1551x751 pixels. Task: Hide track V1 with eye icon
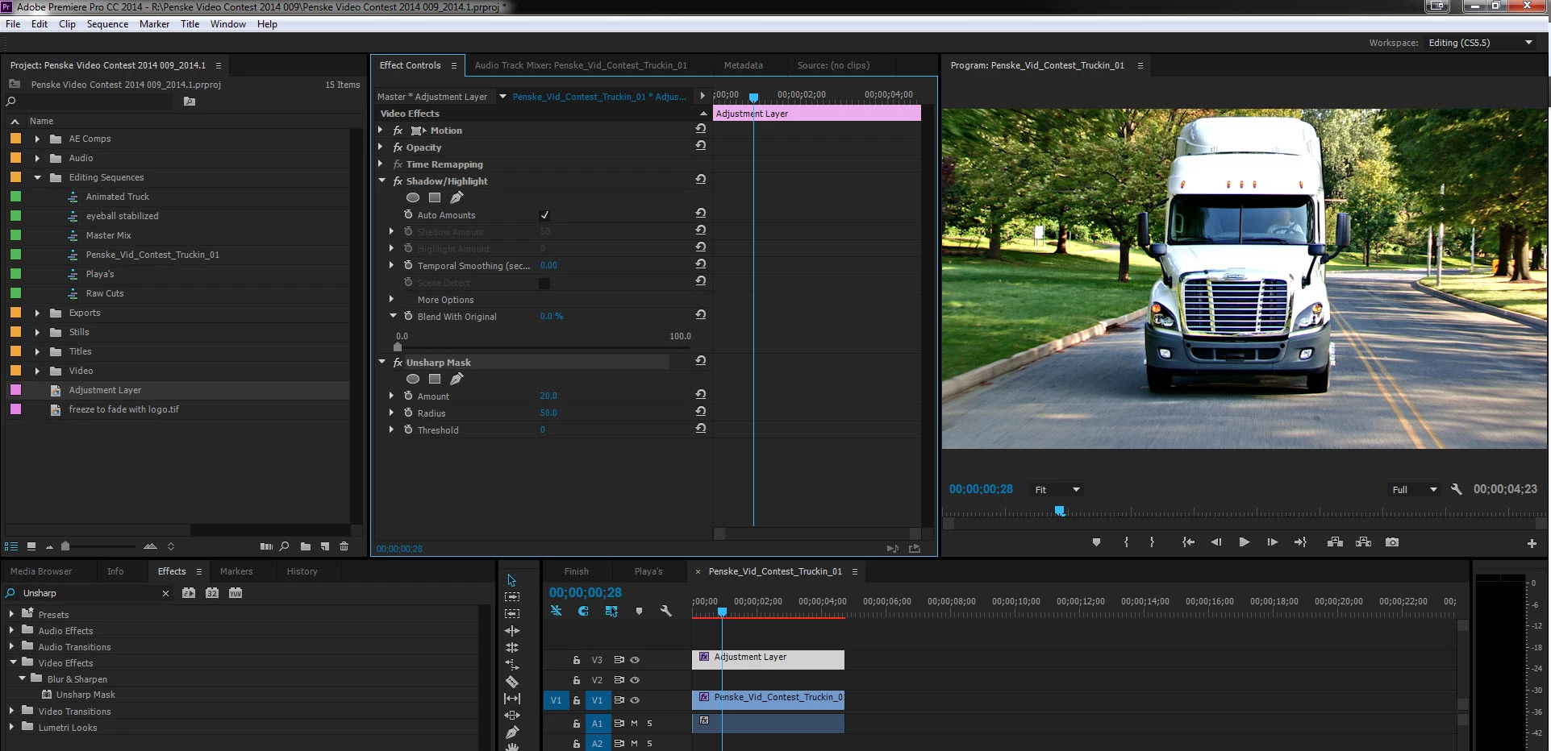click(635, 700)
